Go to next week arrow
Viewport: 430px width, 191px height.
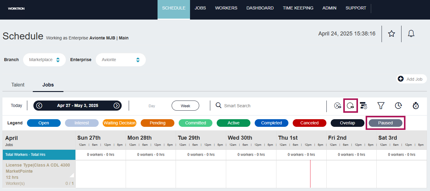[x=116, y=105]
